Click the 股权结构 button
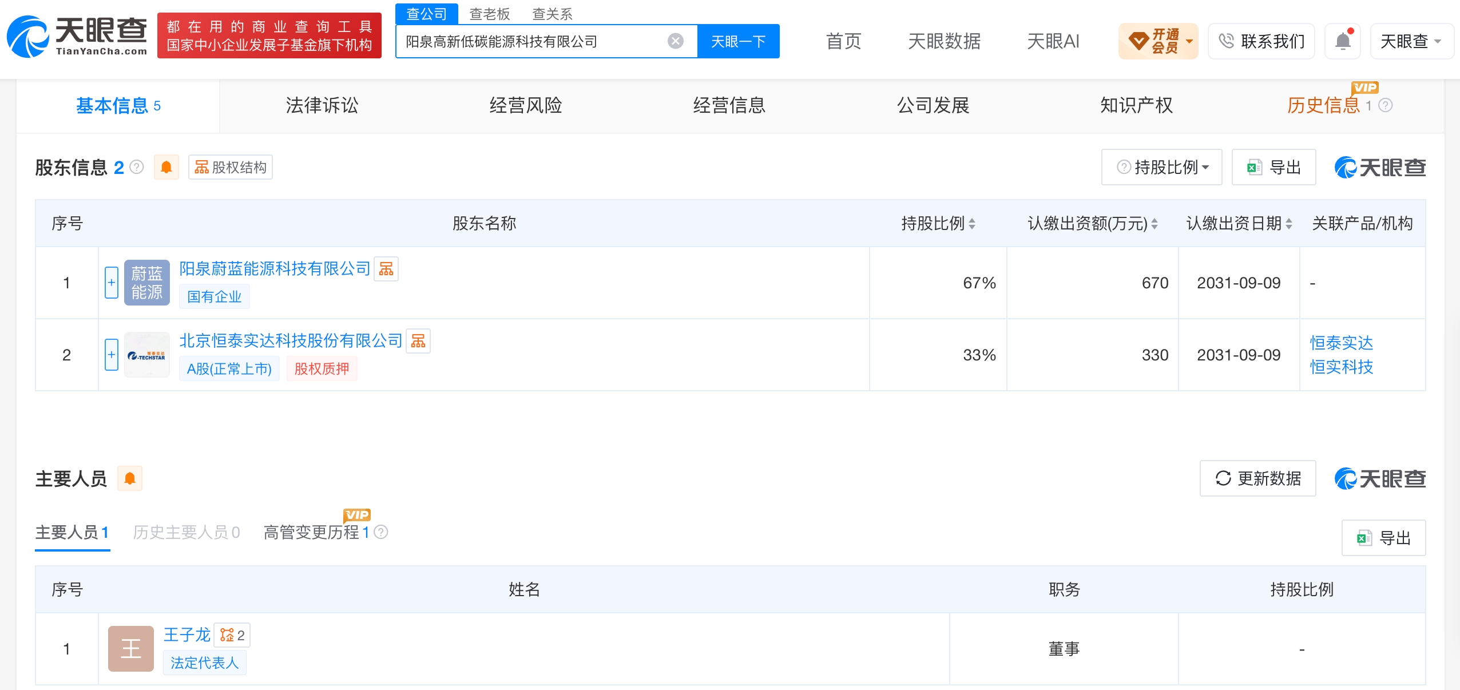 coord(231,167)
